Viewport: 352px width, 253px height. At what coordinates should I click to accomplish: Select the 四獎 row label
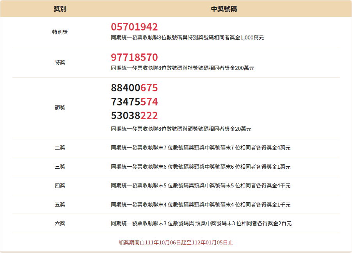60,185
